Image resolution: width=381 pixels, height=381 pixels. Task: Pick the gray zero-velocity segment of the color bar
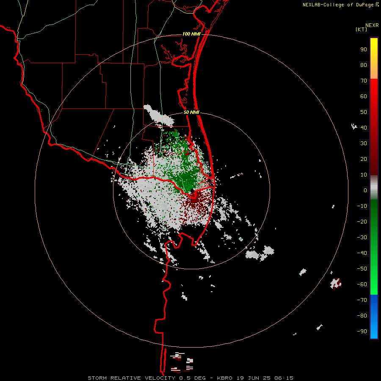[374, 188]
